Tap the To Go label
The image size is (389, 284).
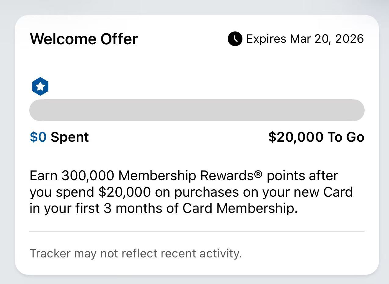click(x=346, y=137)
